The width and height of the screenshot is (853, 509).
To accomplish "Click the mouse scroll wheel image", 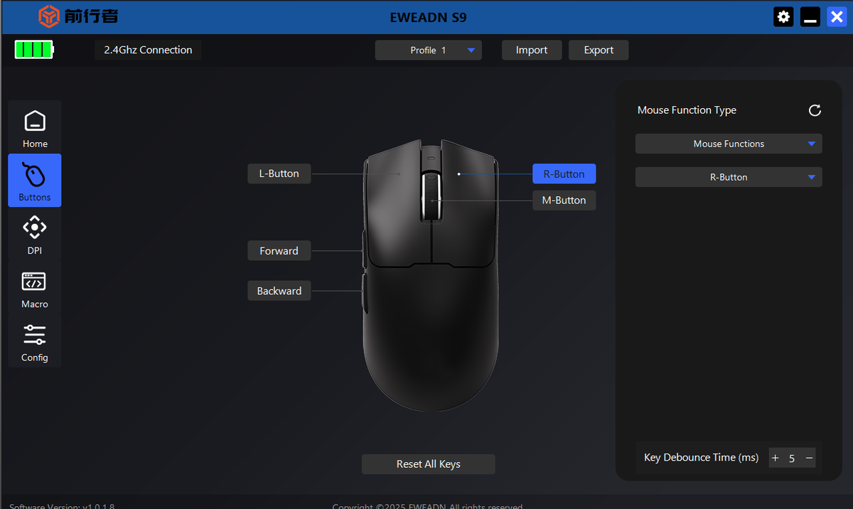I will point(431,198).
